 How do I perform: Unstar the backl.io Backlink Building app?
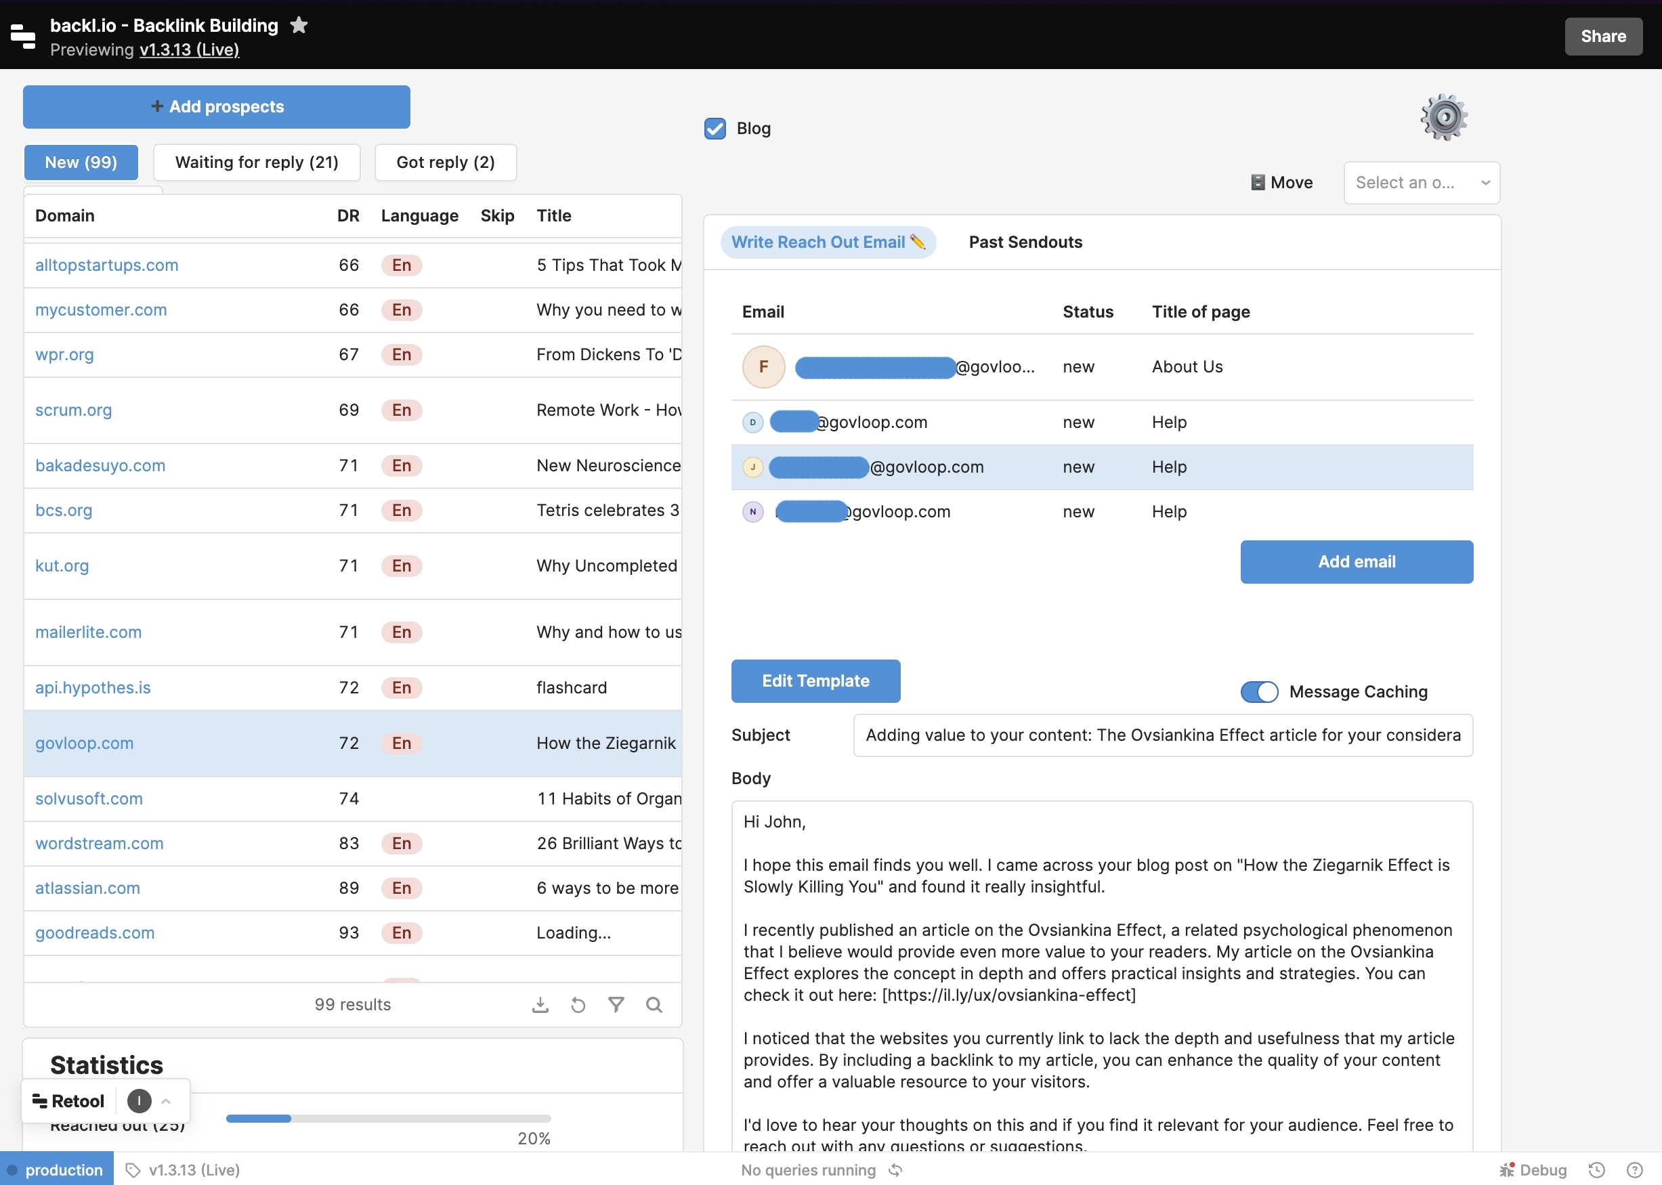click(299, 25)
